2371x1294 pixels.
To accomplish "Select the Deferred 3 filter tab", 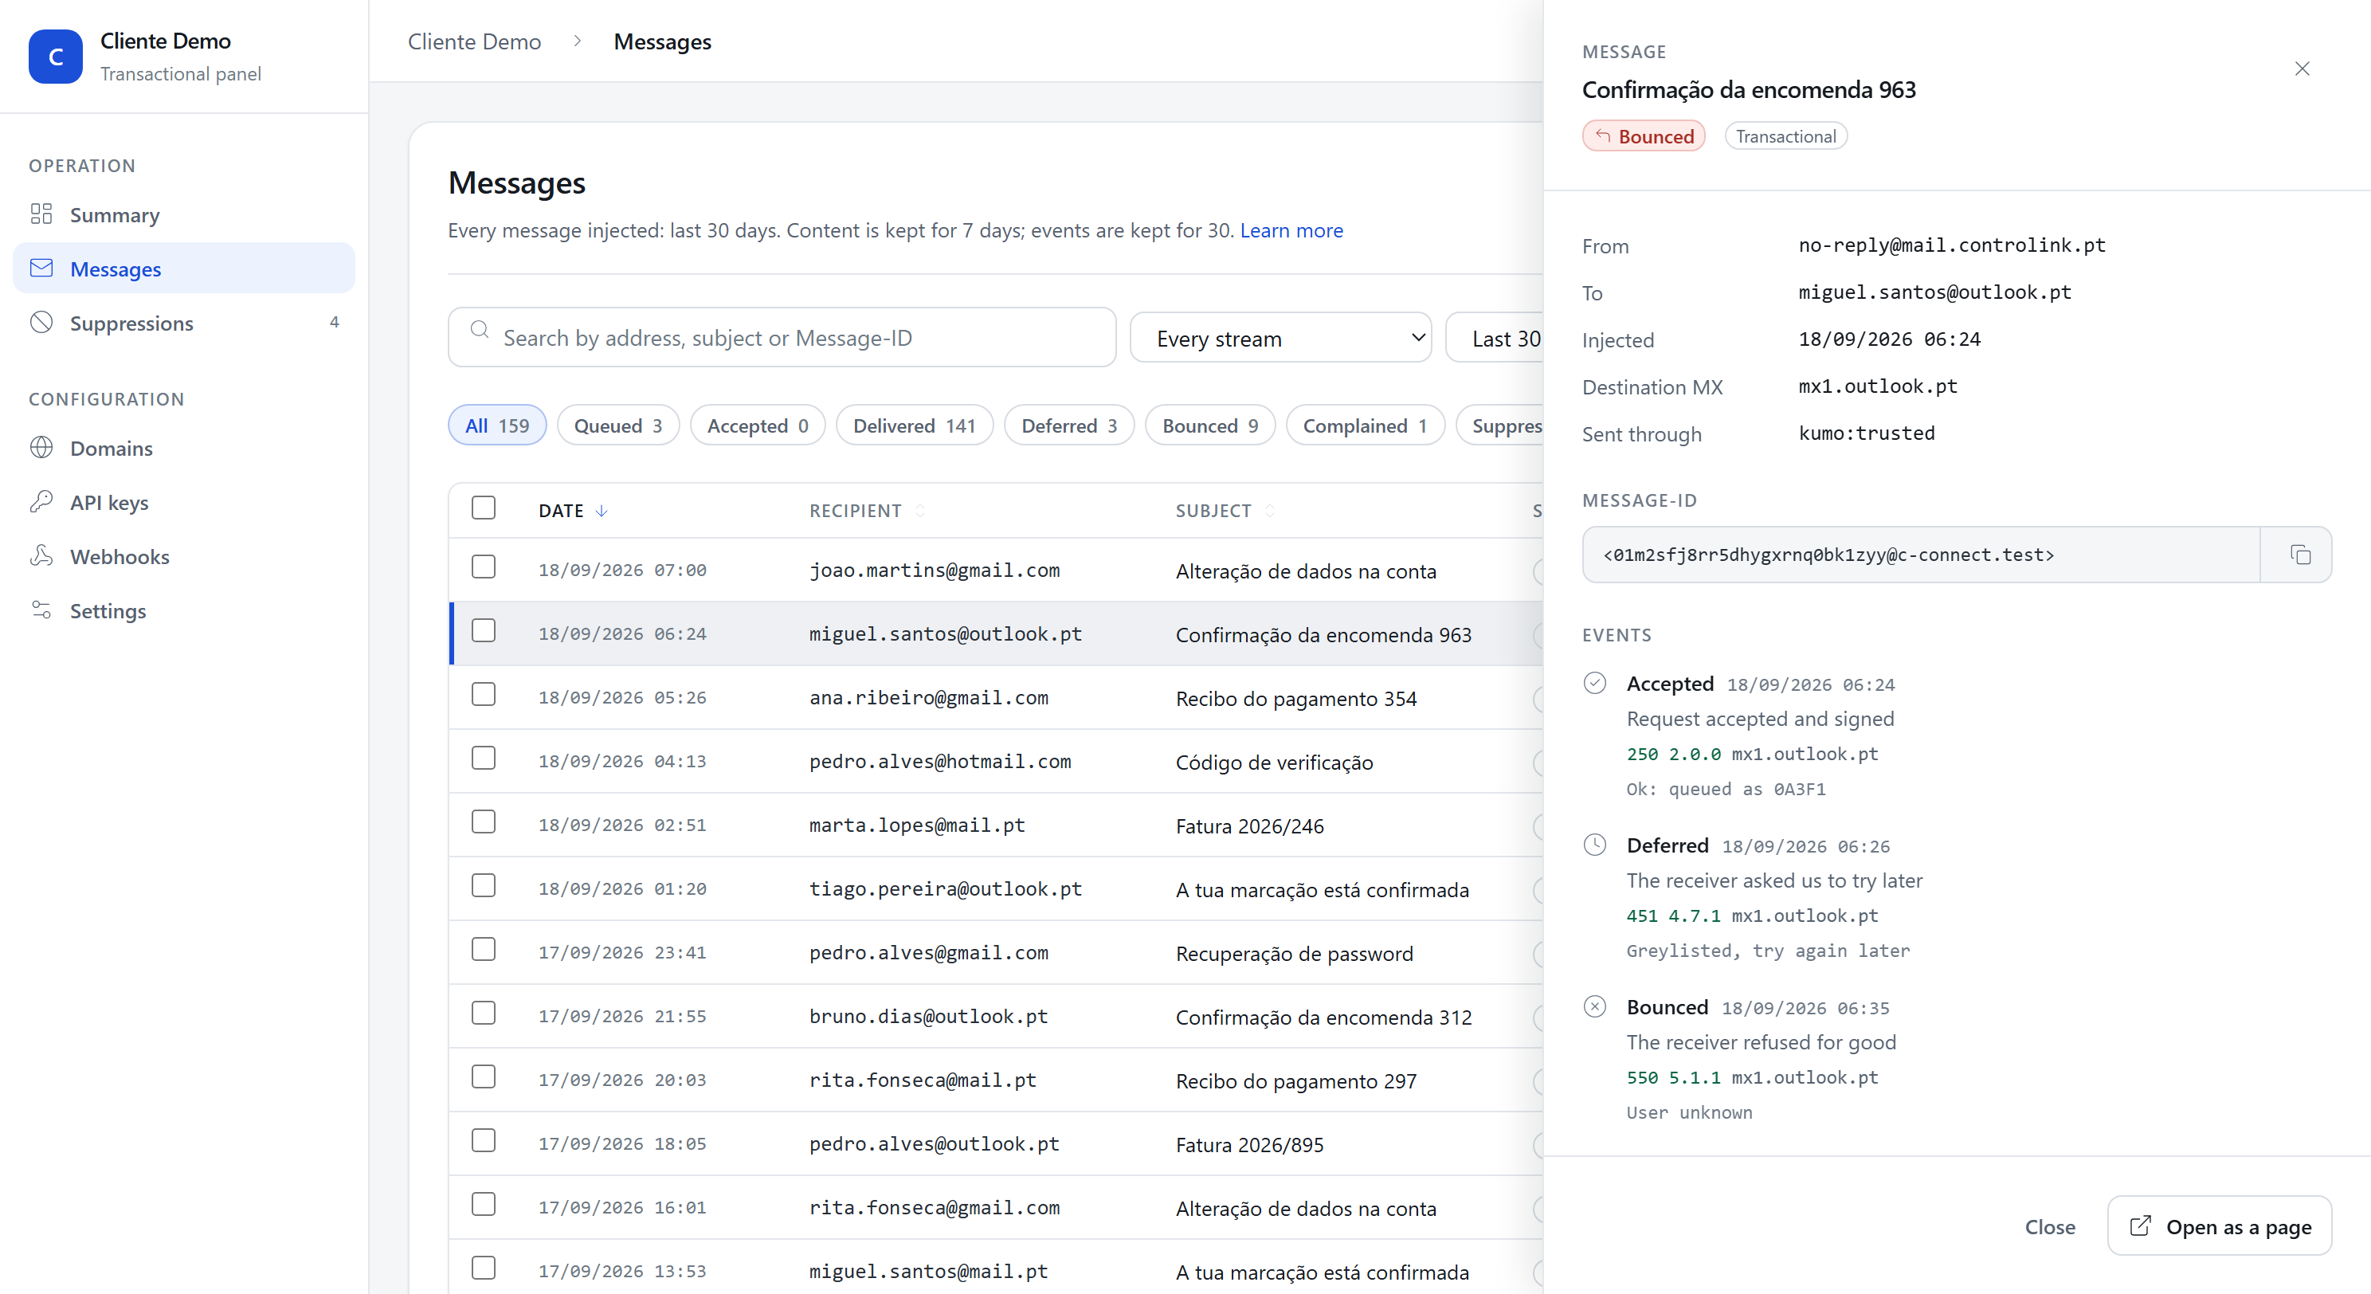I will [x=1068, y=425].
